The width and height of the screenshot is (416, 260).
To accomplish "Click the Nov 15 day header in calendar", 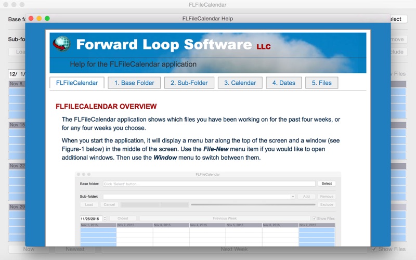I will pos(17,125).
